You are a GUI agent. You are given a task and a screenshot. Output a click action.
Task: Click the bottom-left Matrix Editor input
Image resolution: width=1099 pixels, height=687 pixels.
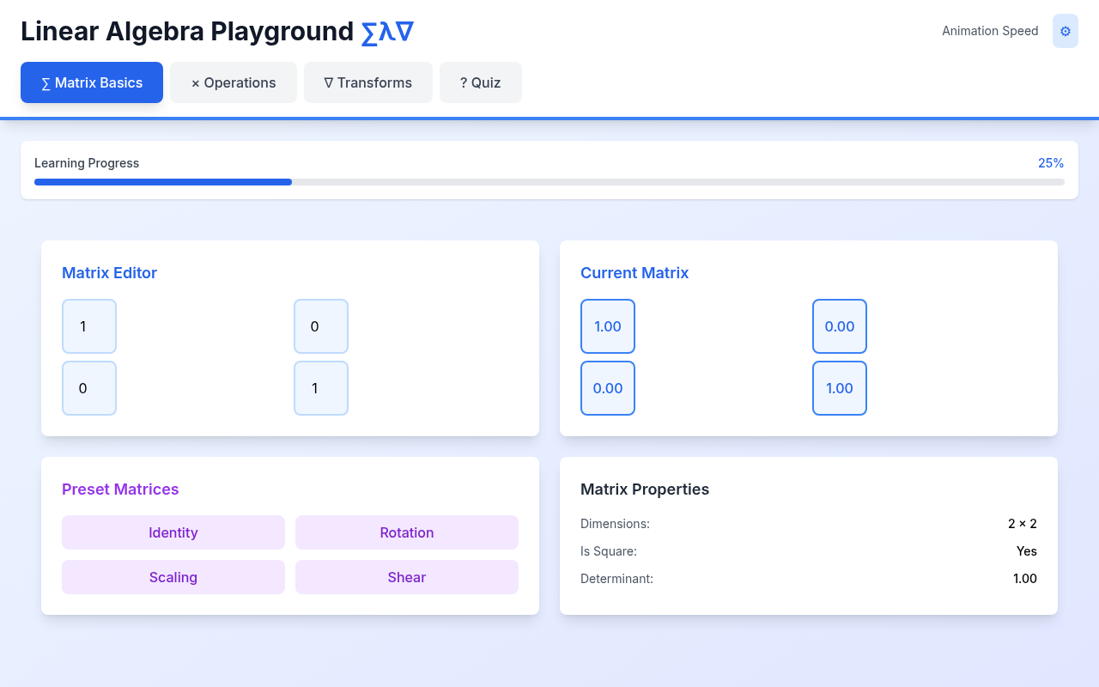(89, 388)
